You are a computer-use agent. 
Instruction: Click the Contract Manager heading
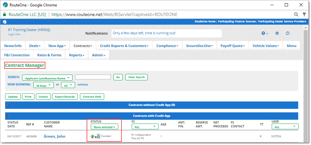coord(25,65)
